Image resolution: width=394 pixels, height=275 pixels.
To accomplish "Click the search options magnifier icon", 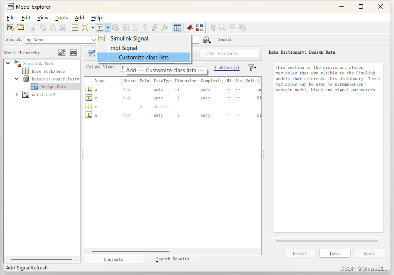I will [x=206, y=40].
